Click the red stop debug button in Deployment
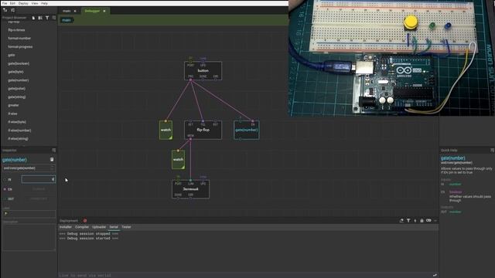 tap(85, 221)
